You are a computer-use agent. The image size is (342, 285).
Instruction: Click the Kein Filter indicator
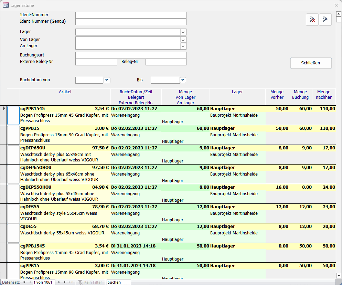click(90, 282)
